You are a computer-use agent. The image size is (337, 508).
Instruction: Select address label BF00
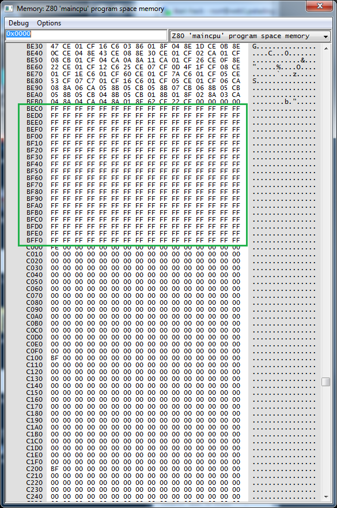point(35,136)
